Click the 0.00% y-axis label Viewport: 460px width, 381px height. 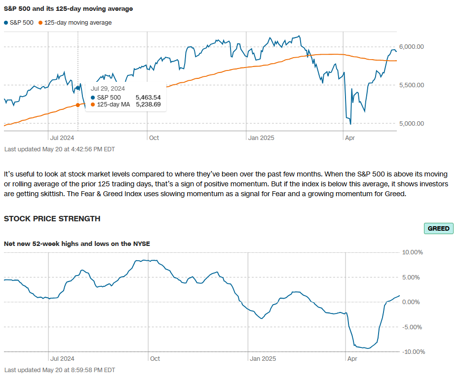[x=413, y=302]
